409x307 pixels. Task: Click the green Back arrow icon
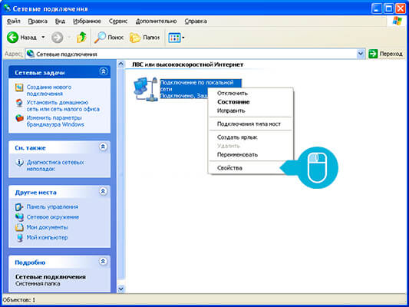pyautogui.click(x=12, y=38)
